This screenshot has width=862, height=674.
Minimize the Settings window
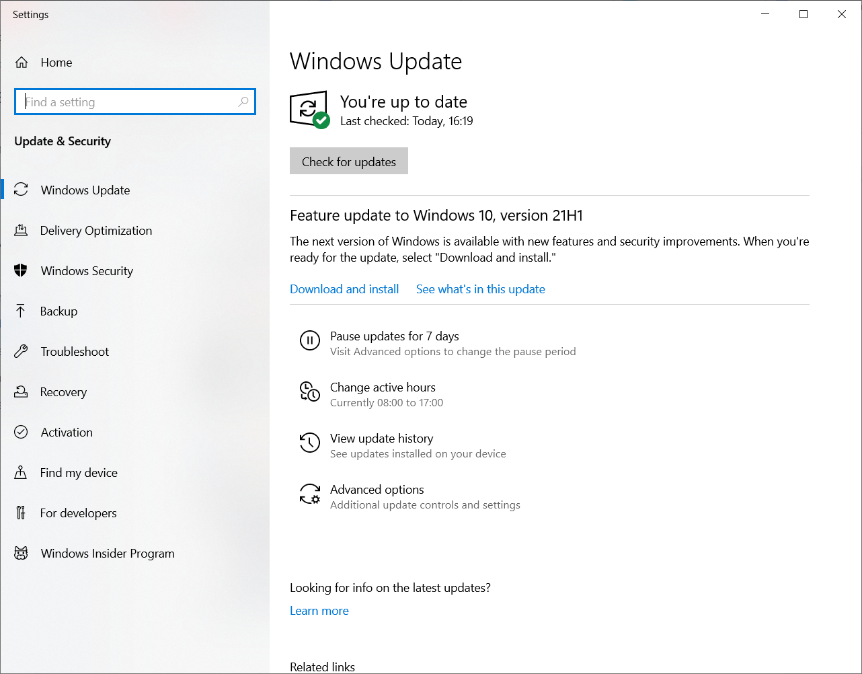(x=765, y=14)
